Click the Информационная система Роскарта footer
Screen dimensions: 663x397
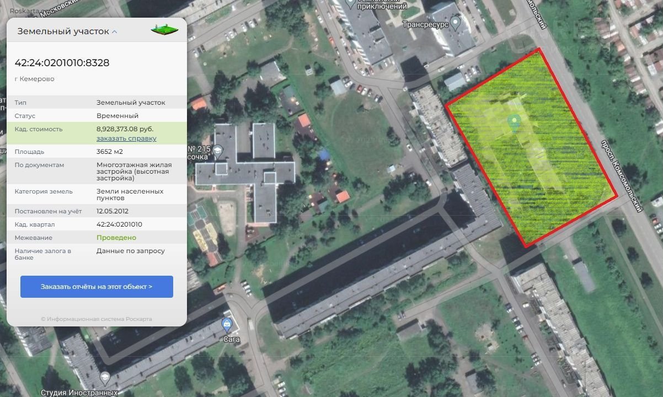[x=97, y=319]
